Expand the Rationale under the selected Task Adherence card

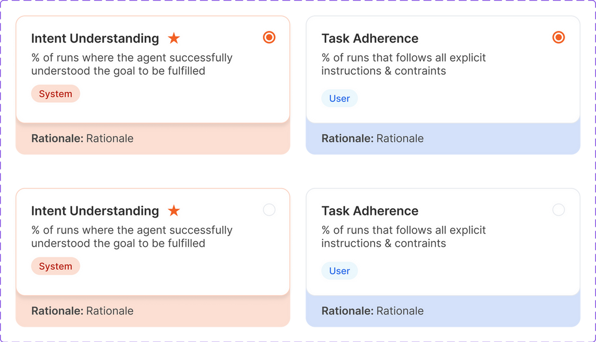[372, 139]
